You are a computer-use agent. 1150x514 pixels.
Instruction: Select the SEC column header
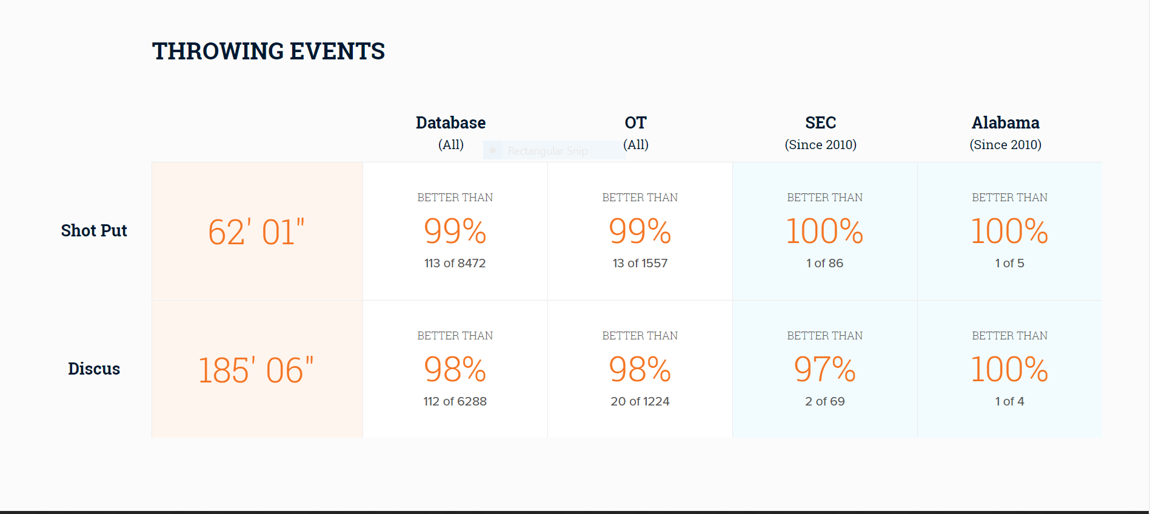coord(821,123)
